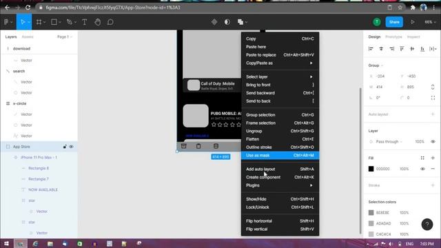
Task: Add auto layout with plus icon
Action: (x=433, y=114)
